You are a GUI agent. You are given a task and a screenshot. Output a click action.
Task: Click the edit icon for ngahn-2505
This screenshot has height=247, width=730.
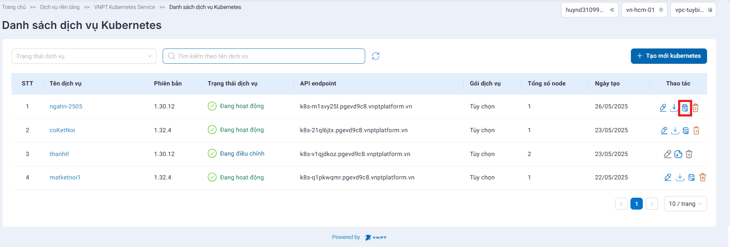[x=663, y=108]
